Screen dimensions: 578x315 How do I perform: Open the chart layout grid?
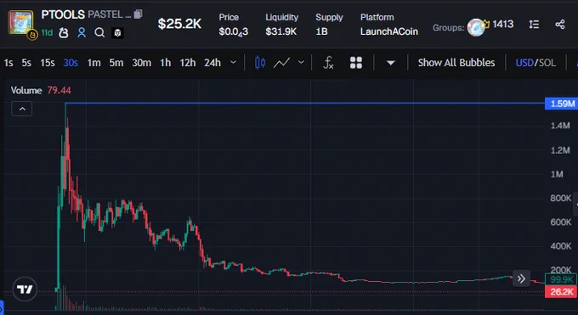coord(355,63)
